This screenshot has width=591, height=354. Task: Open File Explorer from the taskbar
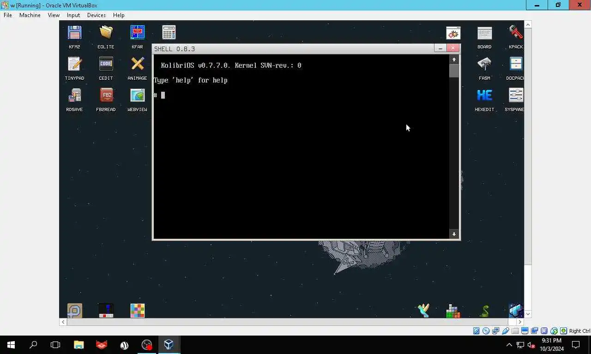point(79,345)
